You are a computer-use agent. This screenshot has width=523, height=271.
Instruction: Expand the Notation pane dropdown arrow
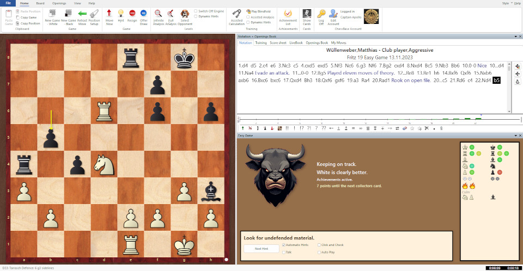coord(513,36)
